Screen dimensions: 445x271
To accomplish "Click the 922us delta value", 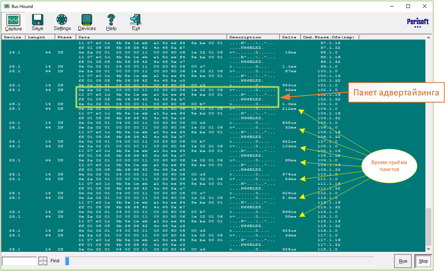I will pos(290,142).
